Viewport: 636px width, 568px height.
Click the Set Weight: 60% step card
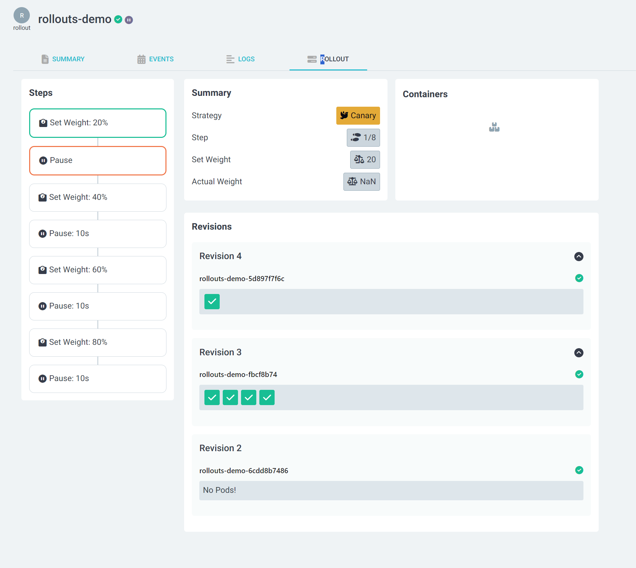(x=98, y=270)
